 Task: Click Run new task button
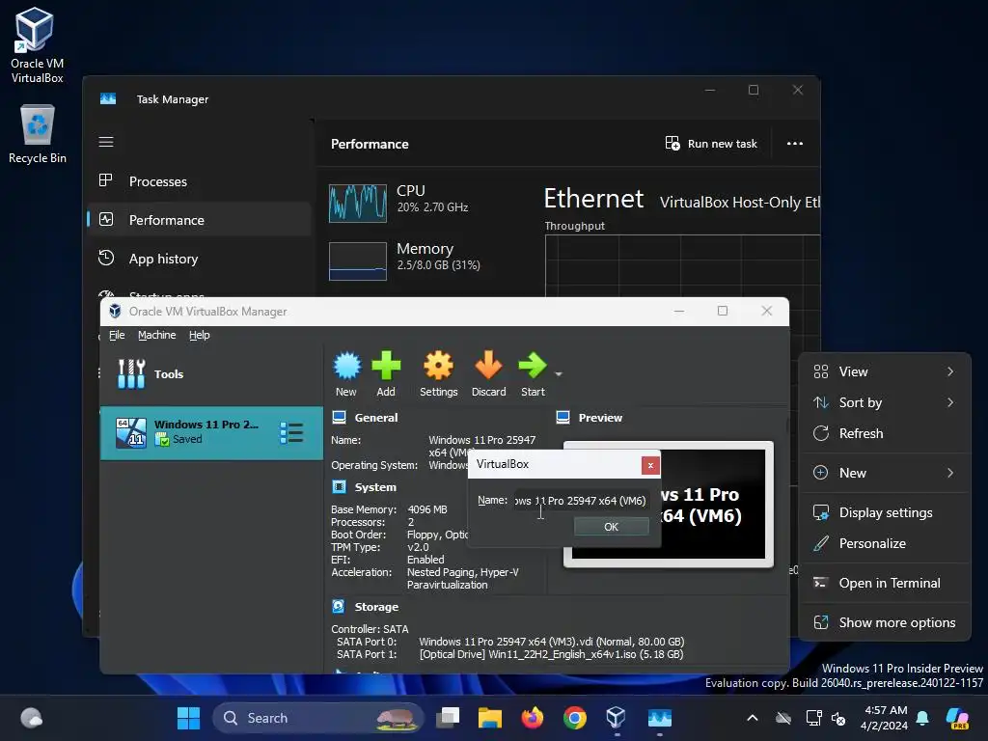click(711, 144)
